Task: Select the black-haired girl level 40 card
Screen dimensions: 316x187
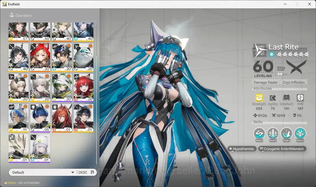Action: coord(18,57)
